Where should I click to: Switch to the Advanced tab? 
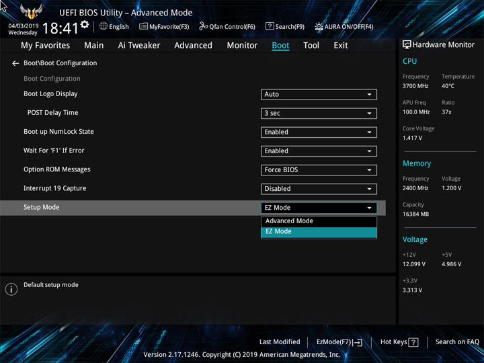coord(193,46)
